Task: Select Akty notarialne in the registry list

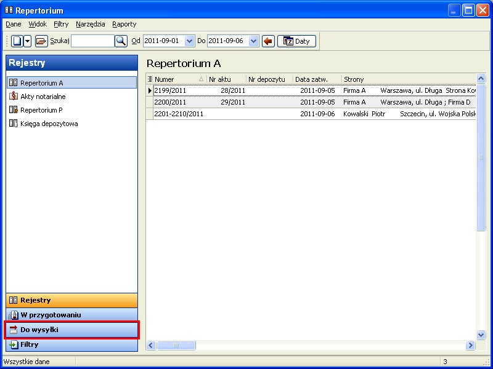Action: click(x=43, y=97)
